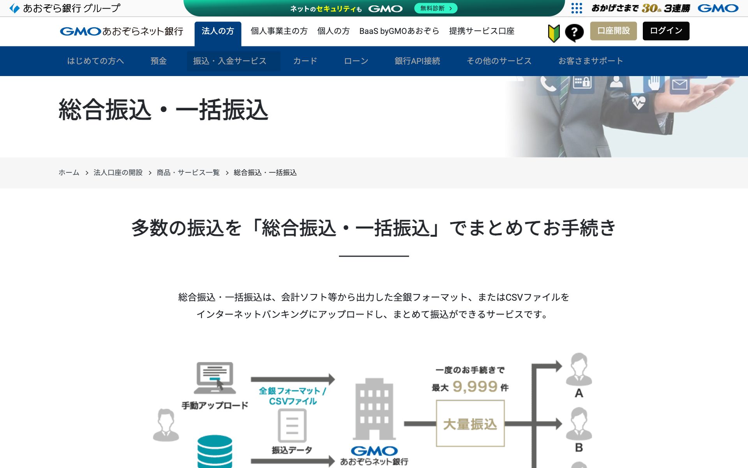Viewport: 748px width, 468px height.
Task: Open the 銀行API接続 menu
Action: click(417, 61)
